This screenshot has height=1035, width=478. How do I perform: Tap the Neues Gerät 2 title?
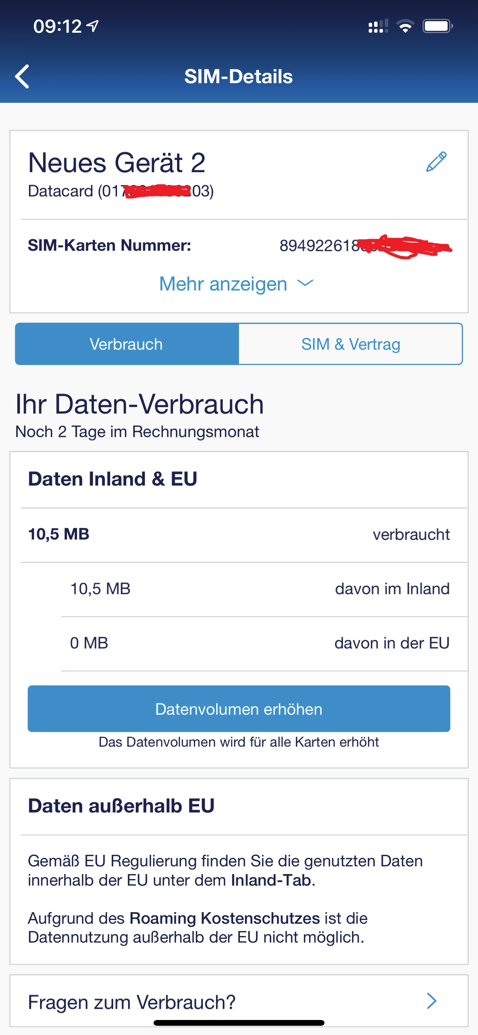point(117,163)
